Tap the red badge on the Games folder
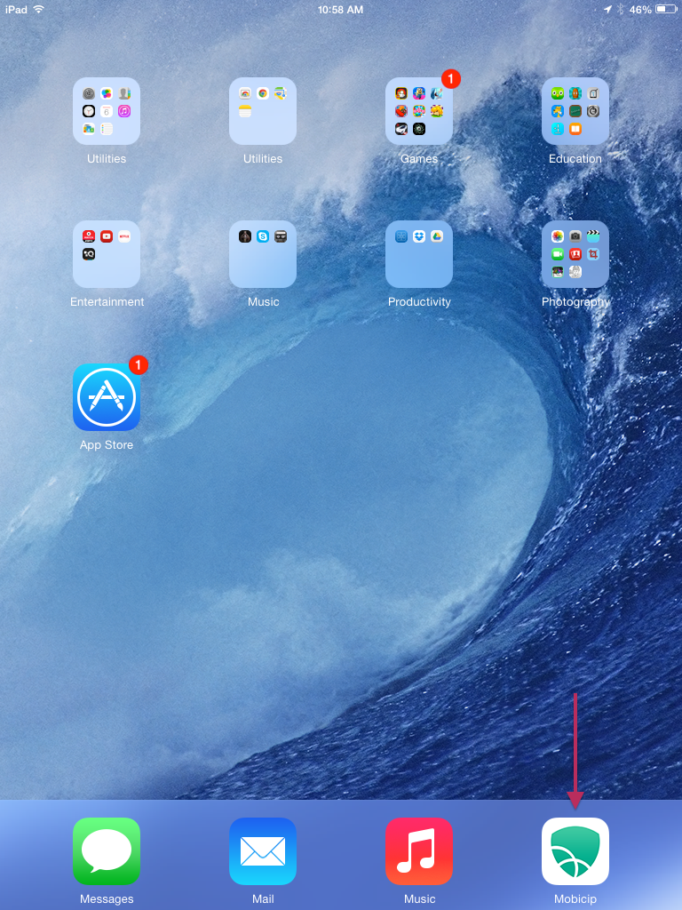The image size is (682, 910). coord(450,78)
